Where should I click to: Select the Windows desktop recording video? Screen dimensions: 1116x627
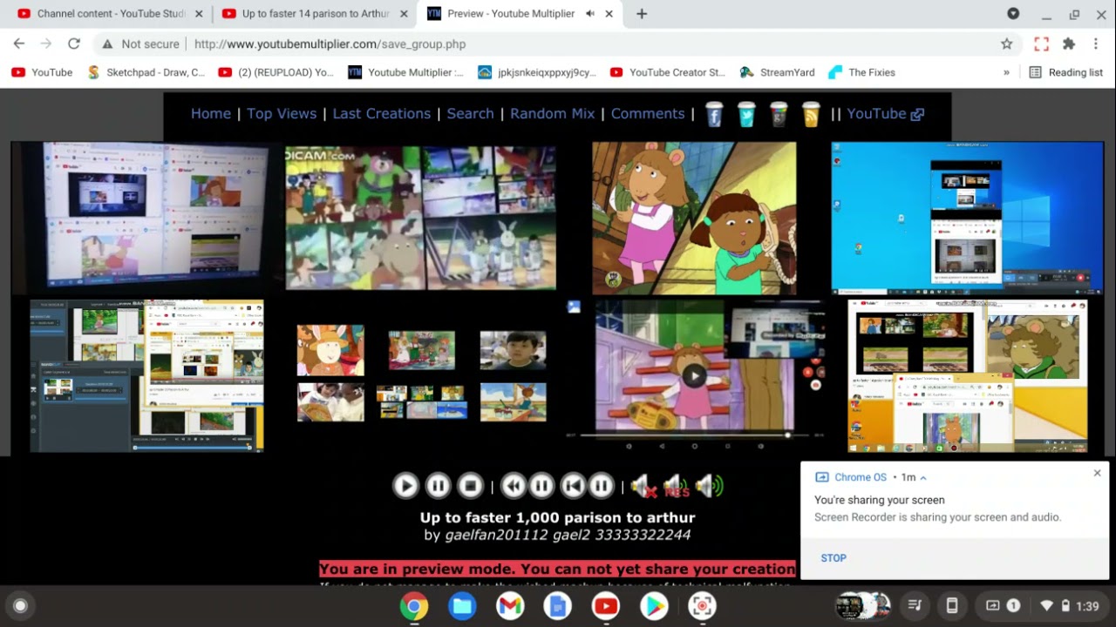pos(967,219)
